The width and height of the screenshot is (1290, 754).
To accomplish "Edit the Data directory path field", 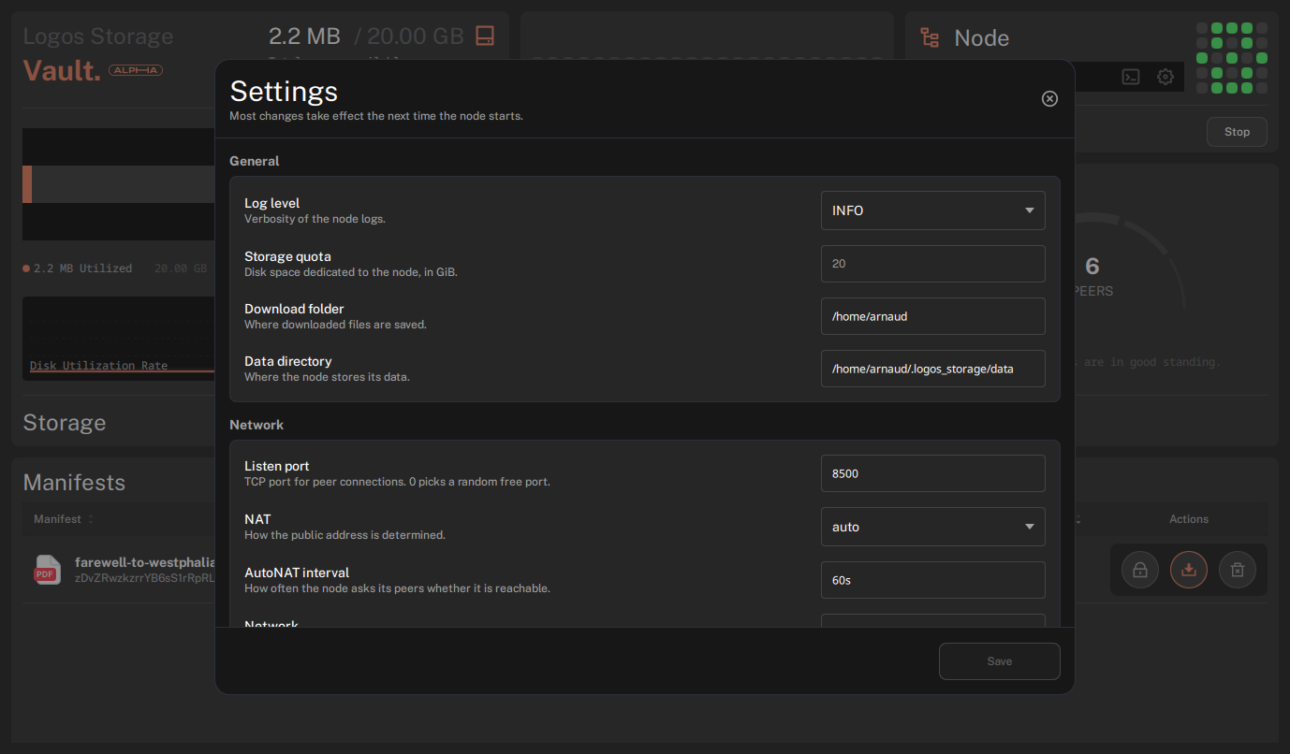I will (x=933, y=369).
